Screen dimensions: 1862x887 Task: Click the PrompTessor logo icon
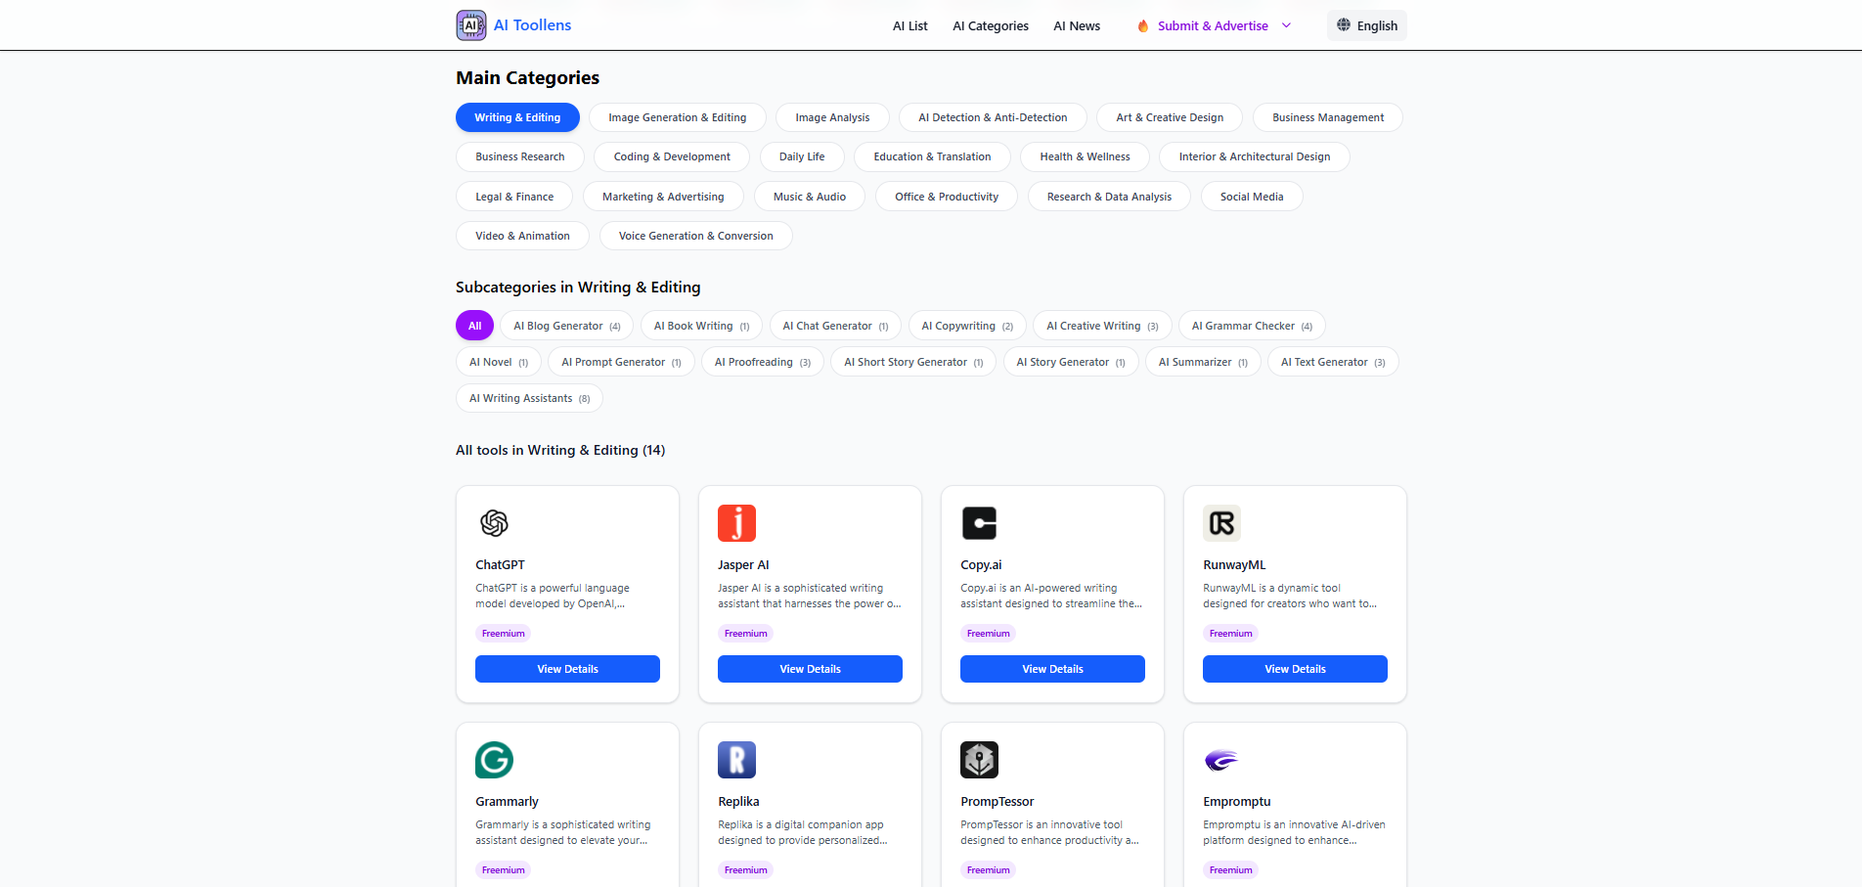click(980, 760)
